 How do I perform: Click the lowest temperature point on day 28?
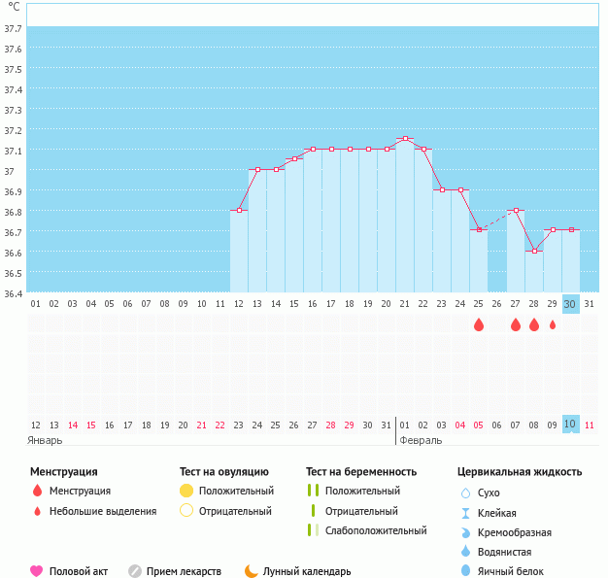point(534,251)
